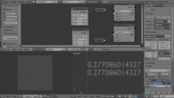
Task: Toggle the Placeholders checkbox
Action: point(146,77)
